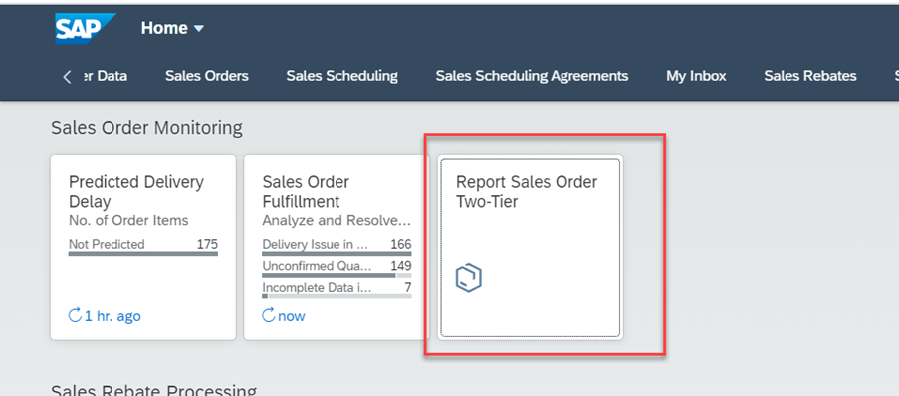The width and height of the screenshot is (899, 396).
Task: Open Sales Scheduling Agreements tab
Action: (x=532, y=76)
